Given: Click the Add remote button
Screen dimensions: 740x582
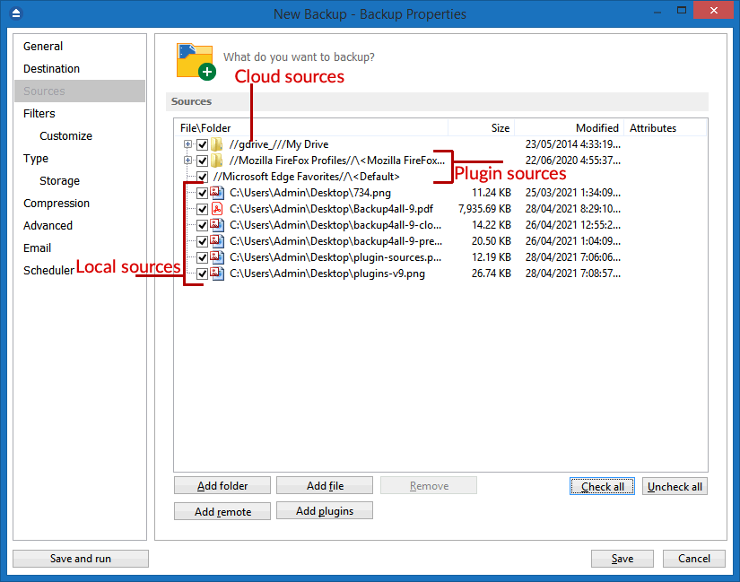Looking at the screenshot, I should [222, 511].
